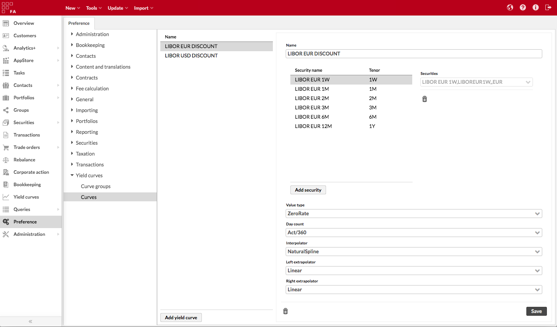The width and height of the screenshot is (557, 327).
Task: Click the curve Name input field
Action: 414,54
